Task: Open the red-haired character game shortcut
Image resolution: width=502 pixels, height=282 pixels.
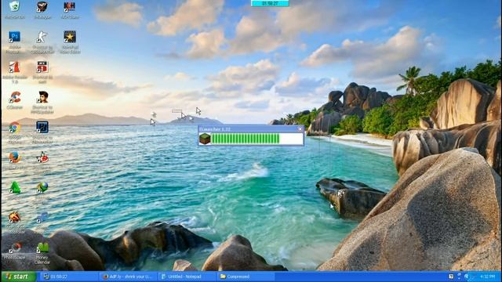Action: click(x=42, y=97)
